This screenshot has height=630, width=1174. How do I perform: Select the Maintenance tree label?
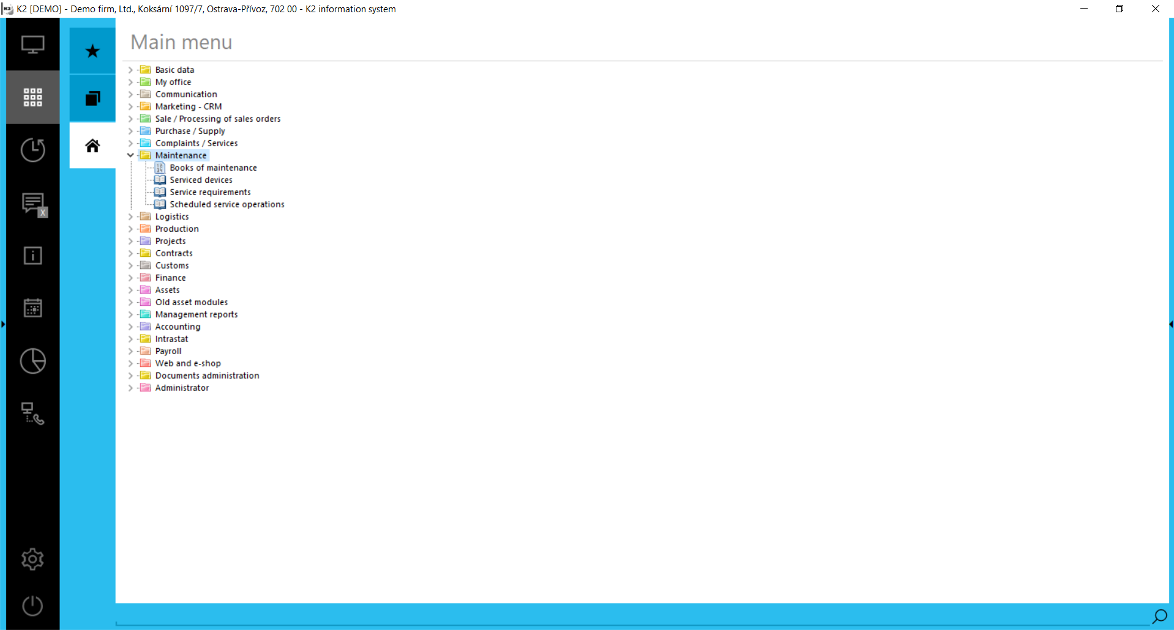point(181,155)
